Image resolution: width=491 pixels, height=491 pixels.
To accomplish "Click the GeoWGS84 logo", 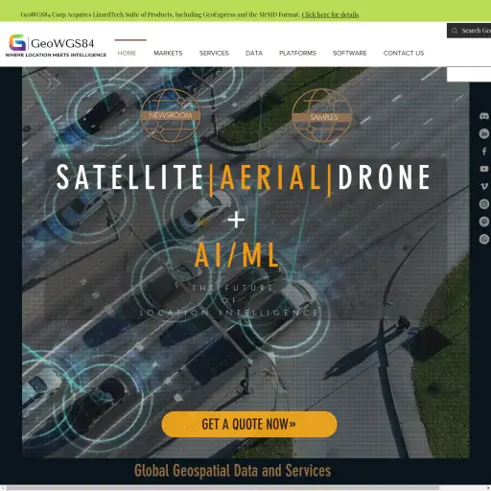I will point(56,46).
